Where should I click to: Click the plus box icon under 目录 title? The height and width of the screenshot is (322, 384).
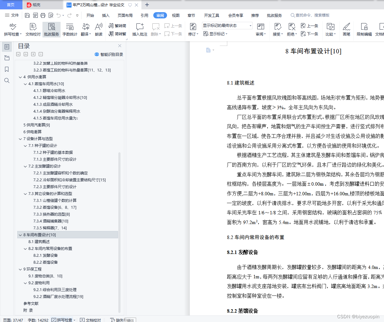point(33,54)
